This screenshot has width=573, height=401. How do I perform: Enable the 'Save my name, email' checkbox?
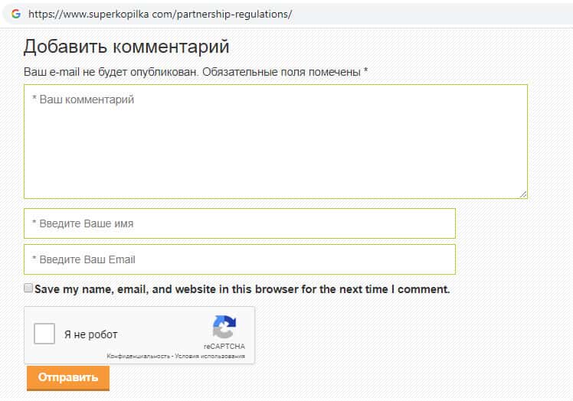point(28,289)
